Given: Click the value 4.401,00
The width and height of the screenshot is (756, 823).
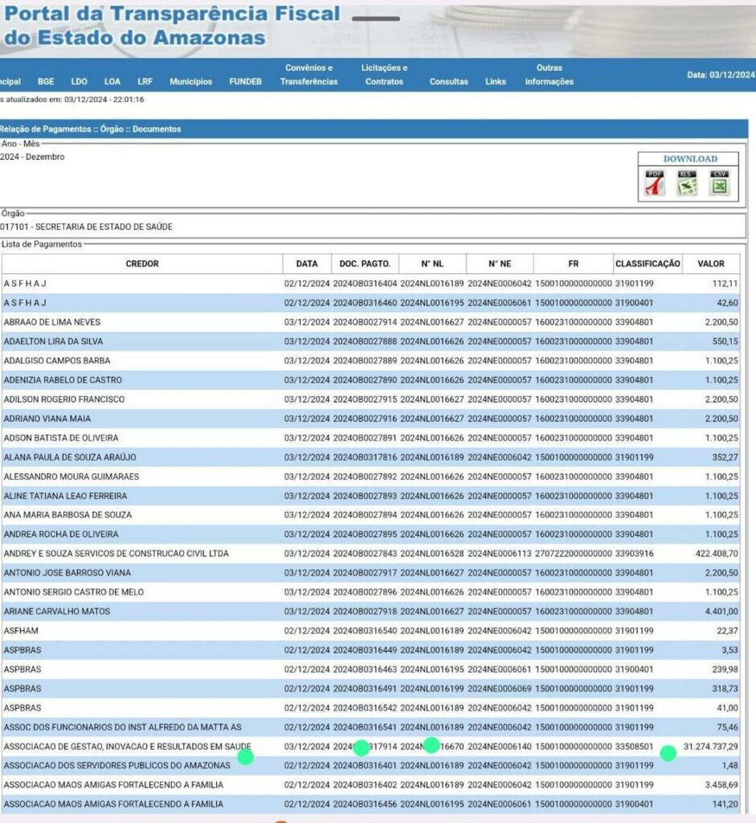Looking at the screenshot, I should coord(721,612).
